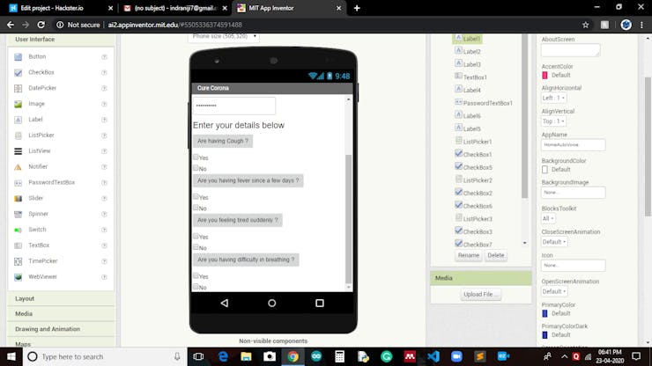Click the Upload File button
Viewport: 652px width, 366px height.
[480, 294]
